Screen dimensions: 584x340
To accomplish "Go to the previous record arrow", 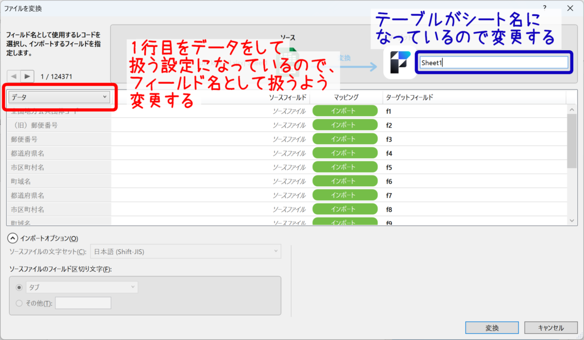I will (x=13, y=76).
